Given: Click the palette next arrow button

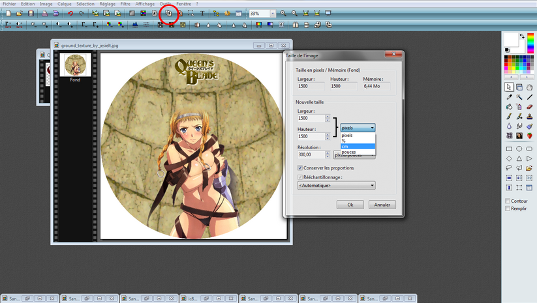Looking at the screenshot, I should coord(527,78).
